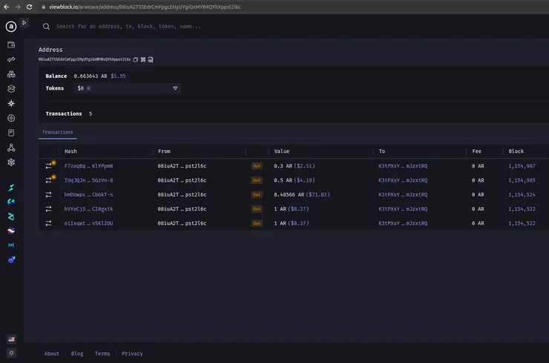Reload the page with the browser refresh button

point(30,7)
